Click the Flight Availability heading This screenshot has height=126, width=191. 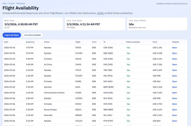(21, 8)
